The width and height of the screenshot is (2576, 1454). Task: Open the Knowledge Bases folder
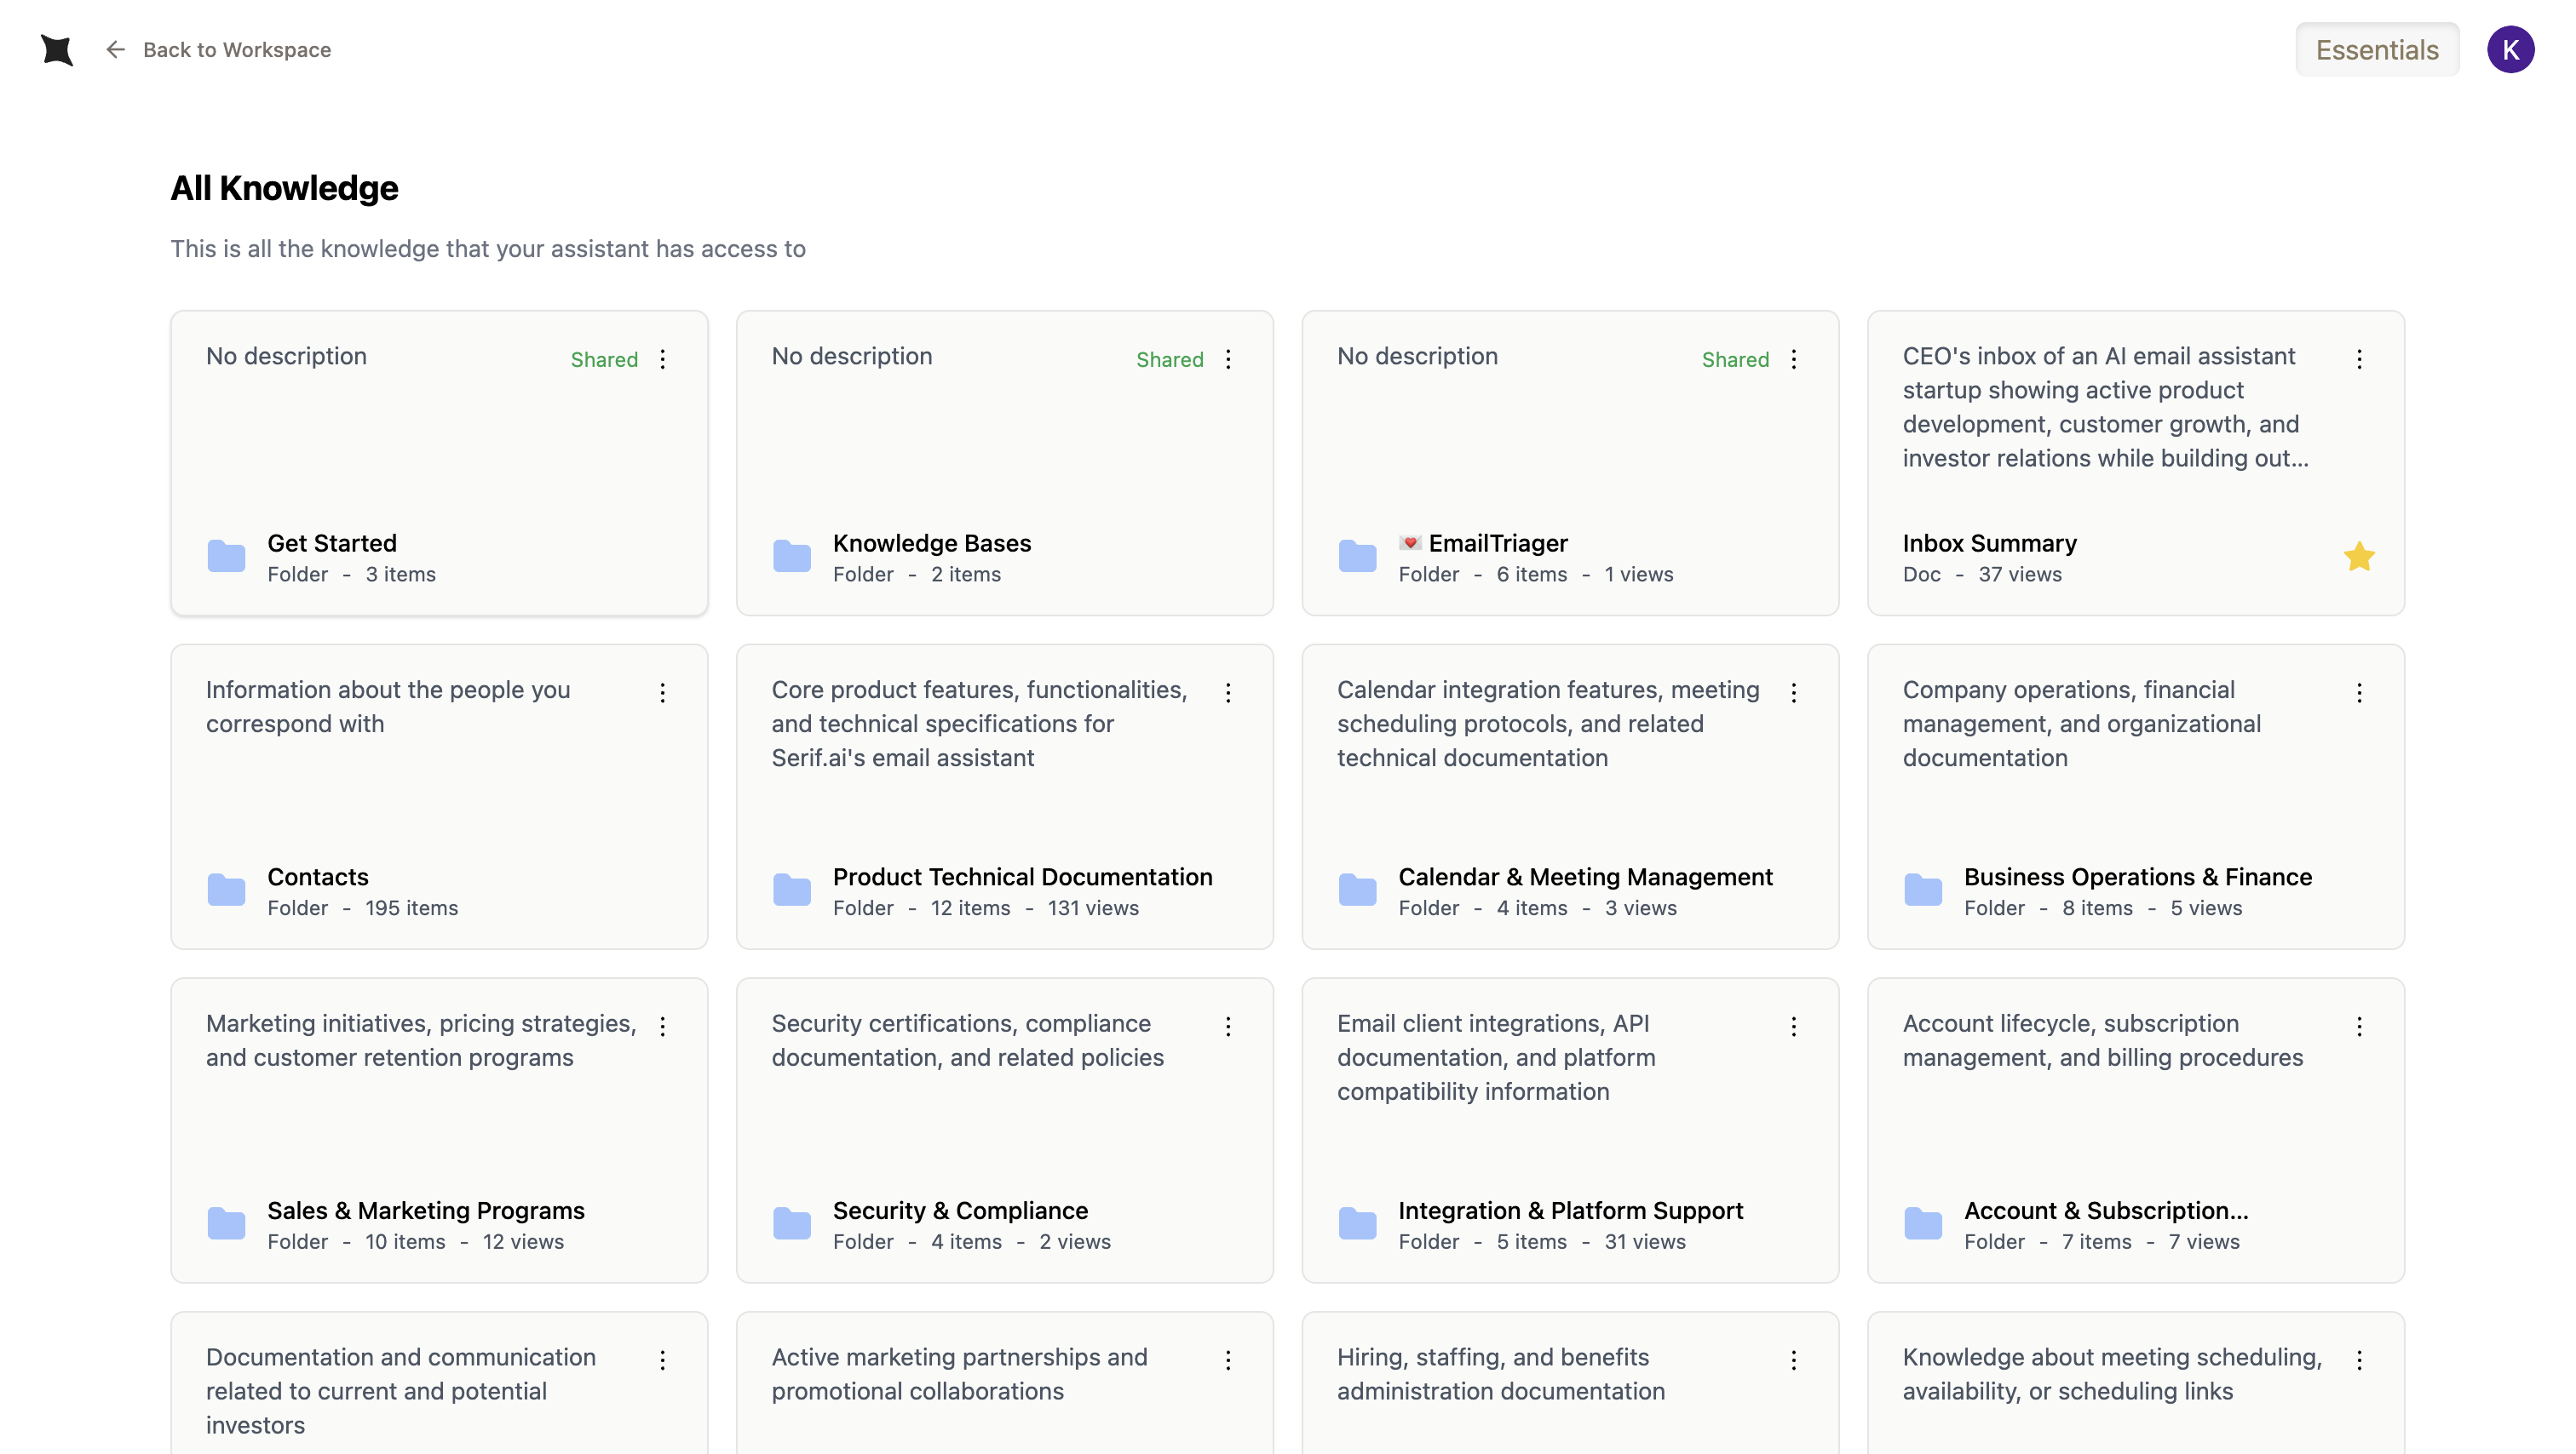[932, 544]
